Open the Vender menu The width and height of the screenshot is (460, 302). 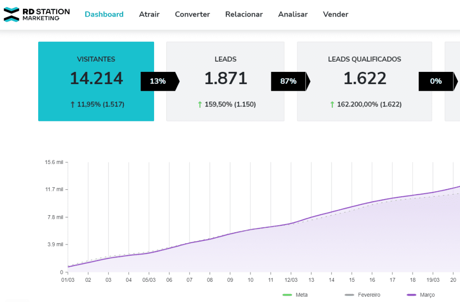pos(336,14)
